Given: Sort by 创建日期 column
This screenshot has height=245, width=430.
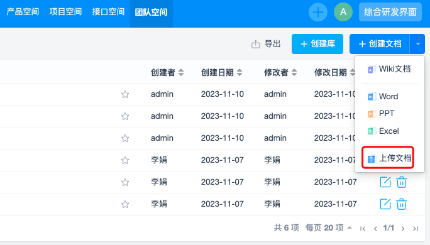Looking at the screenshot, I should click(221, 72).
